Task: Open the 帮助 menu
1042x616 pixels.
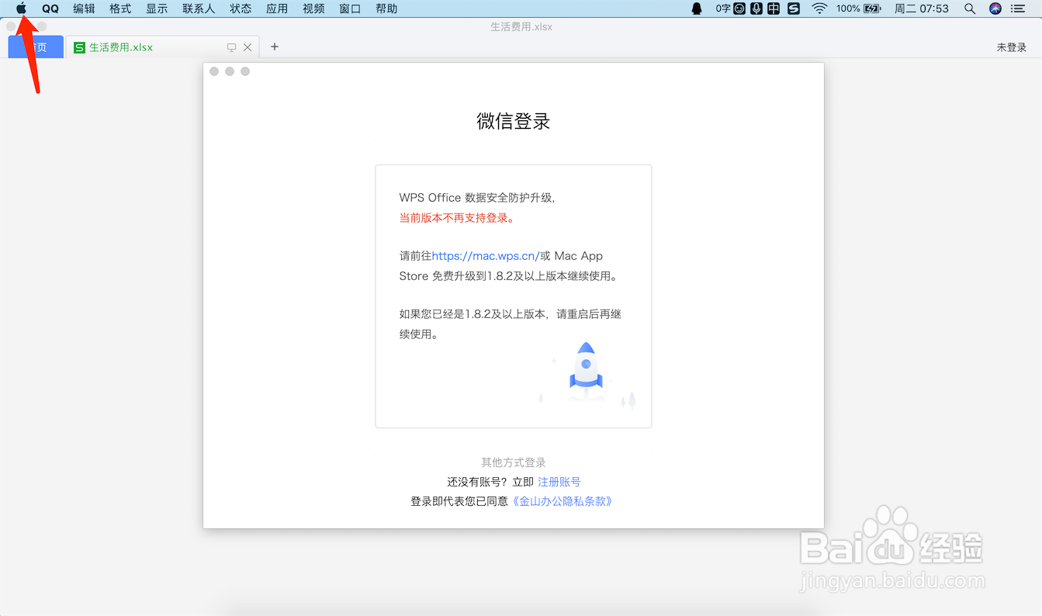Action: 386,9
